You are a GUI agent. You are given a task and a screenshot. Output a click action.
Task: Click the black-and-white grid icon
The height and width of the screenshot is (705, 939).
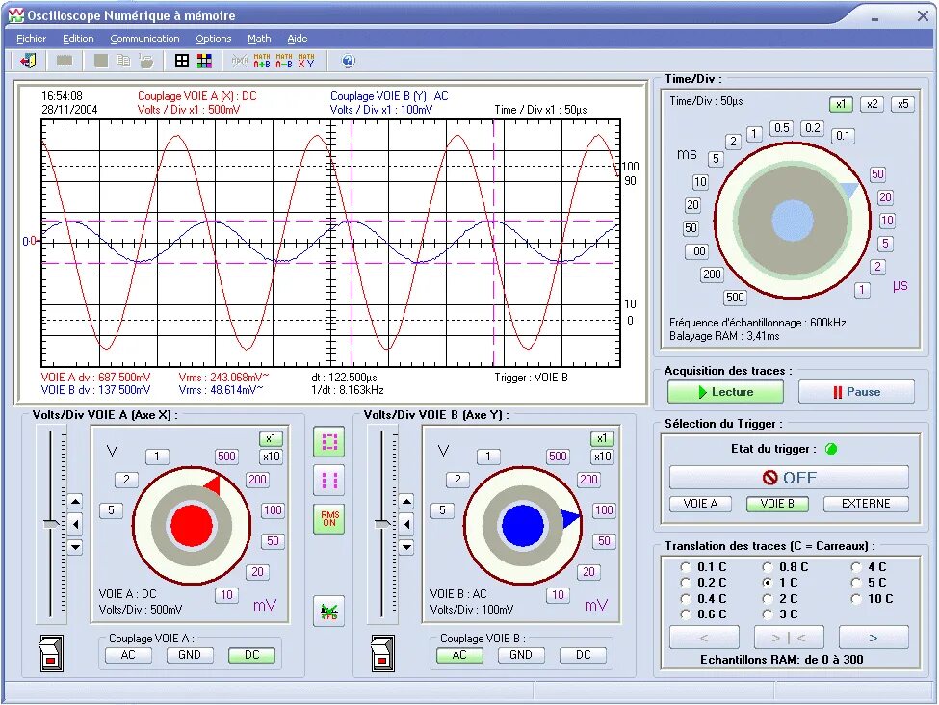click(182, 61)
